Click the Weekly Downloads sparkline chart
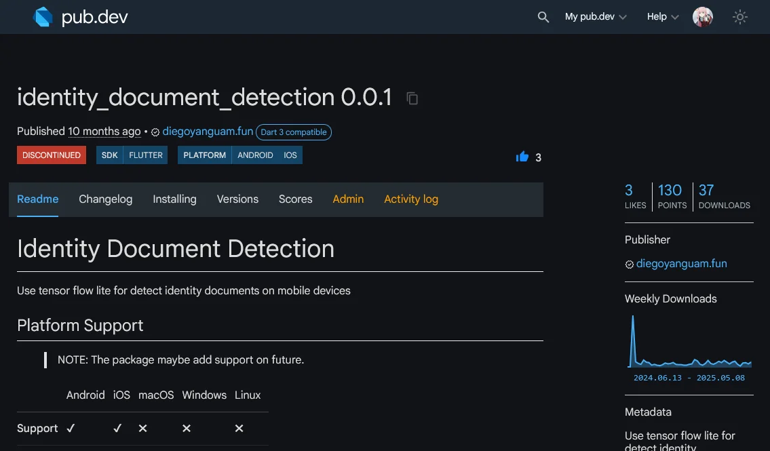 (x=689, y=342)
